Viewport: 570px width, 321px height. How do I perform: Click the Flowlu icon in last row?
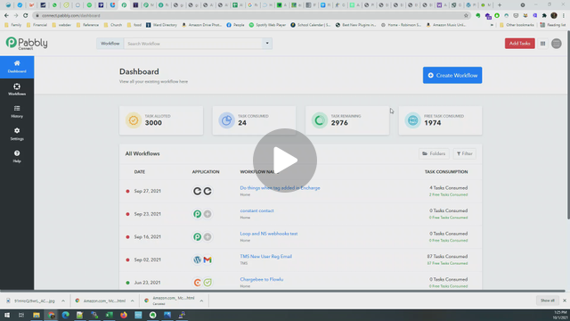[x=208, y=283]
